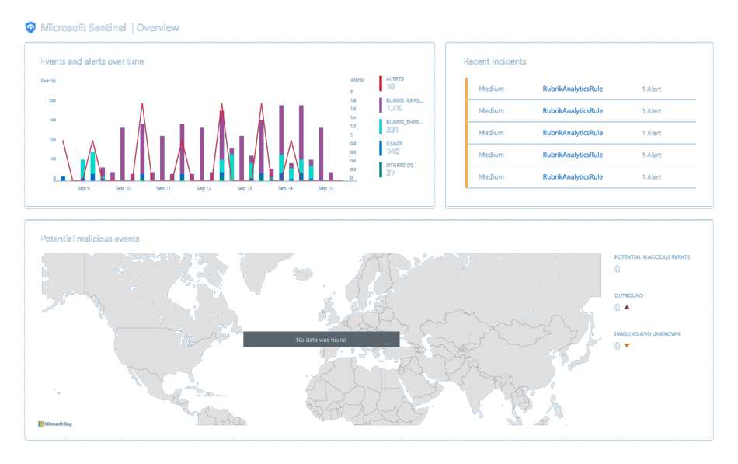Click the 'Medium' severity in the first incident row
Screen dimensions: 738x464
point(491,89)
